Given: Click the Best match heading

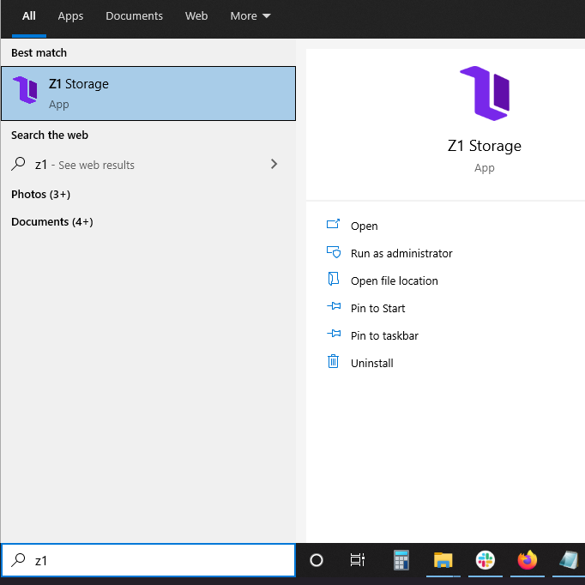Looking at the screenshot, I should click(39, 53).
